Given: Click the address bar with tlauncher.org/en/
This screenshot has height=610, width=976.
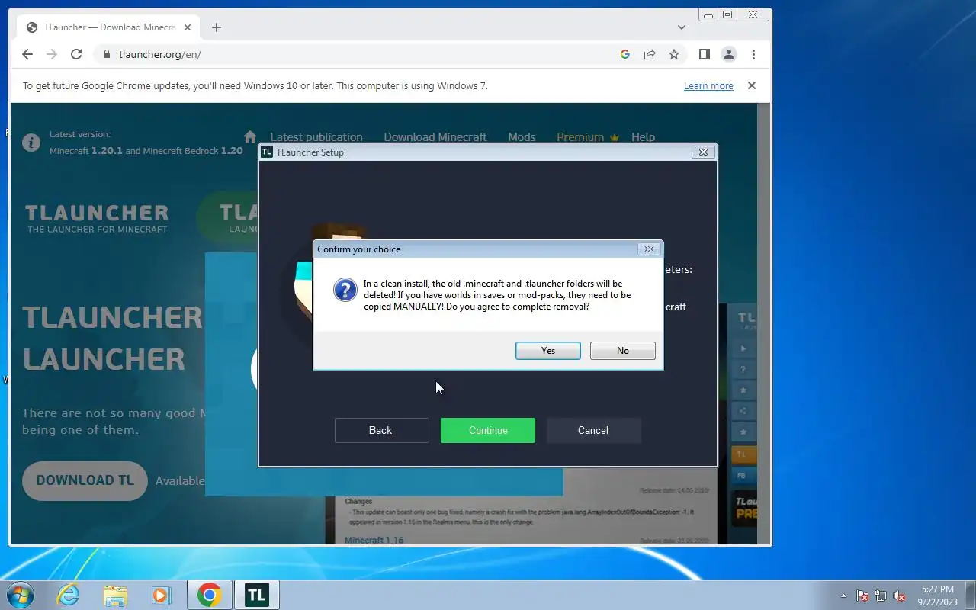Looking at the screenshot, I should (x=358, y=54).
